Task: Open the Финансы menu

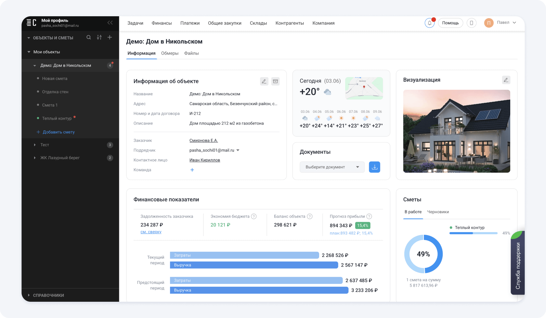Action: 162,23
